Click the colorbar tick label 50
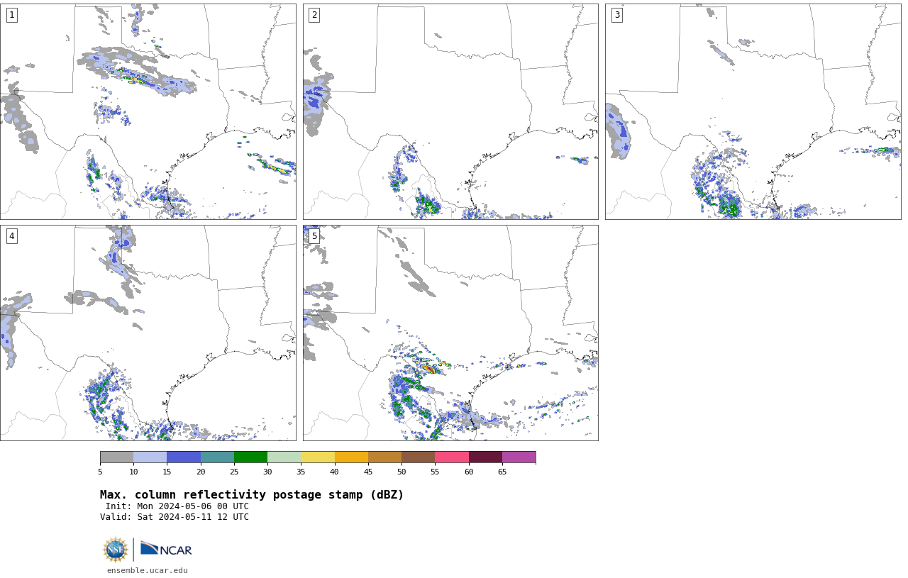908x578 pixels. click(402, 472)
